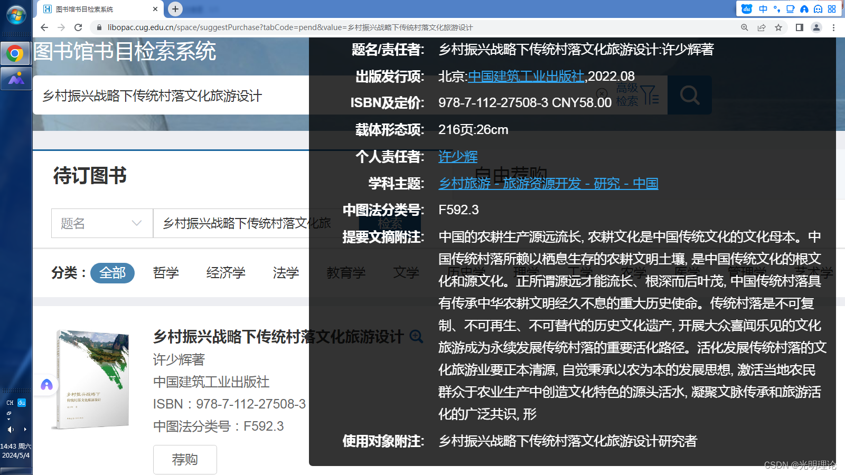Click the 216页:26cm text
This screenshot has height=475, width=845.
(x=473, y=130)
